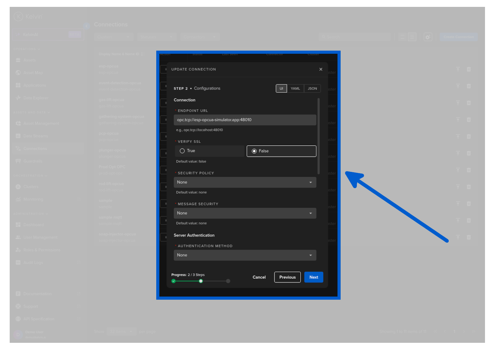This screenshot has height=350, width=495.
Task: Open the Security Policy dropdown
Action: [x=245, y=182]
